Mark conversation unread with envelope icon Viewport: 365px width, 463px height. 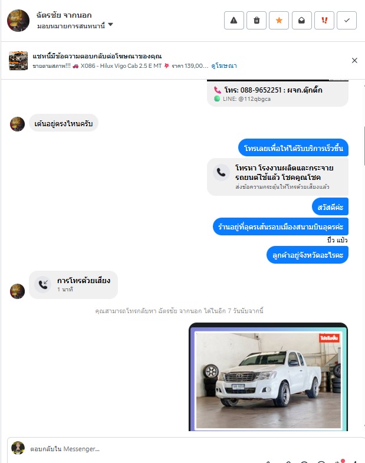pos(301,21)
